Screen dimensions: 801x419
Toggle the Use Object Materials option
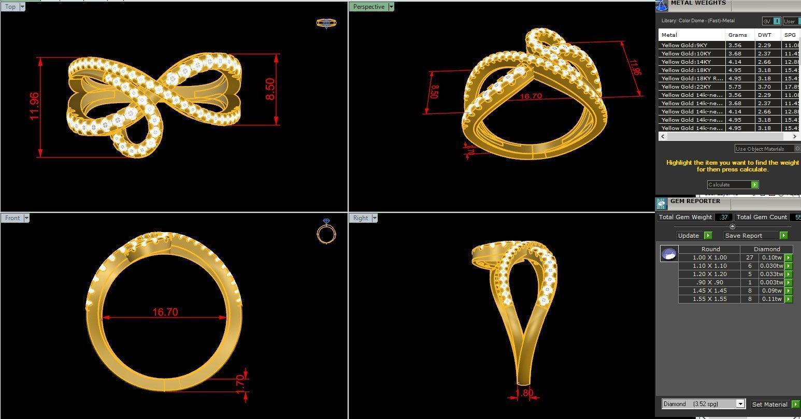click(x=797, y=149)
